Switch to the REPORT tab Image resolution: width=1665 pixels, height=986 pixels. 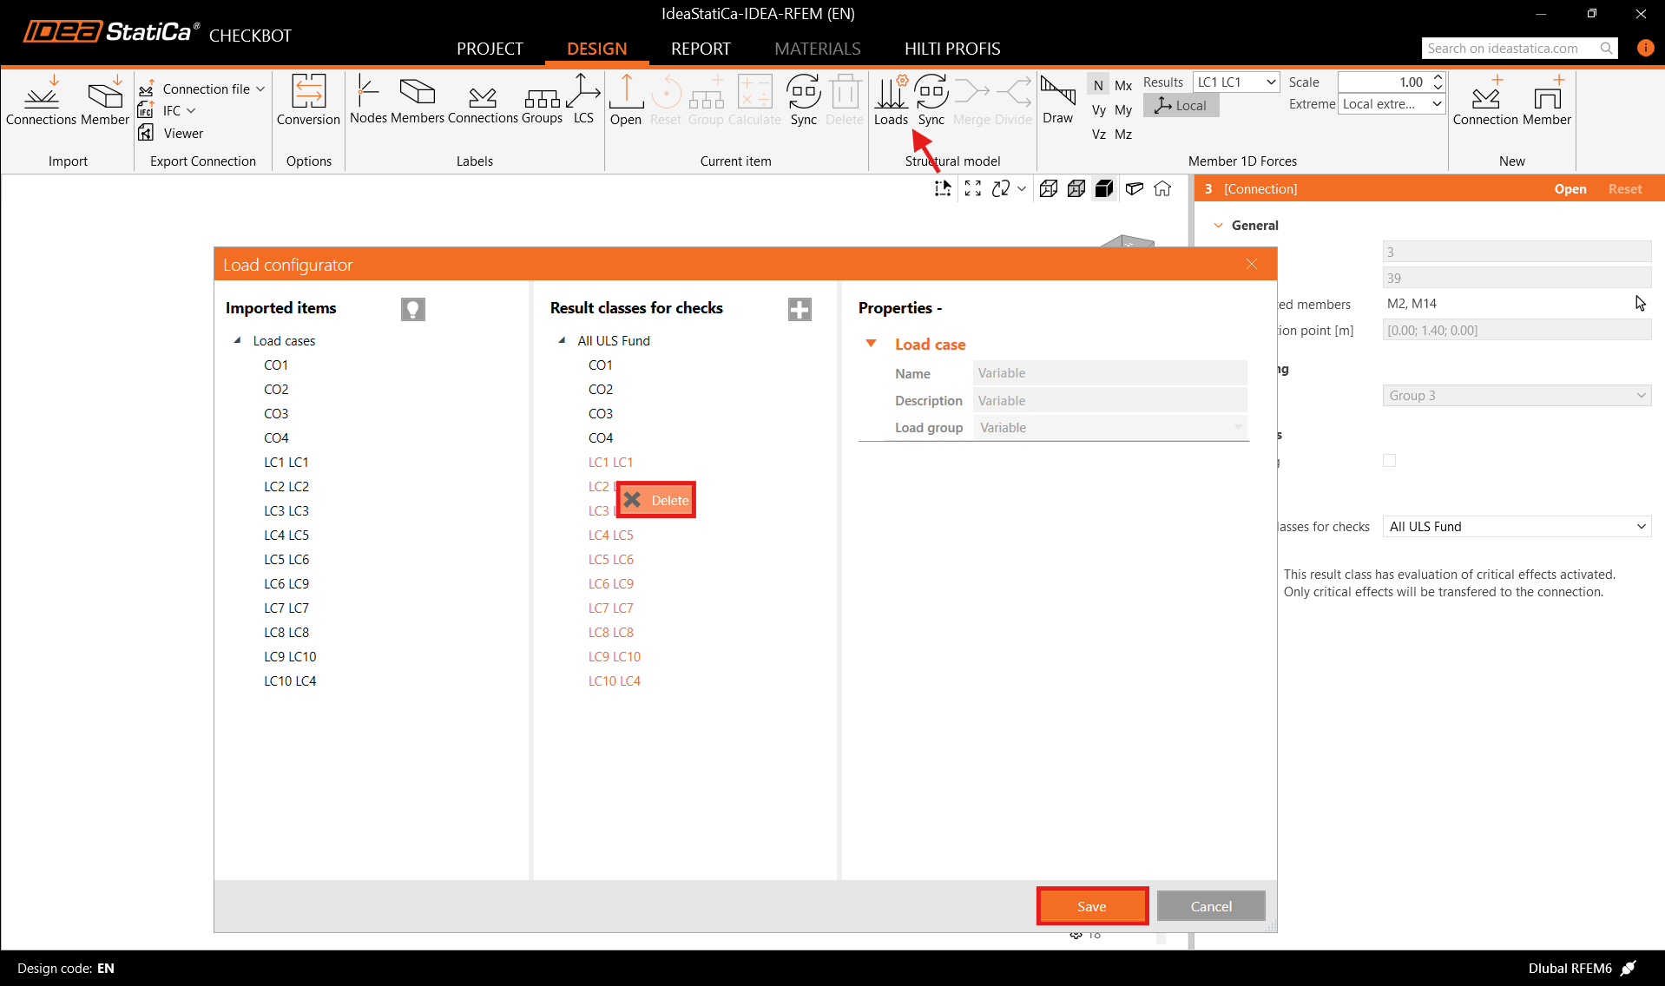click(701, 49)
